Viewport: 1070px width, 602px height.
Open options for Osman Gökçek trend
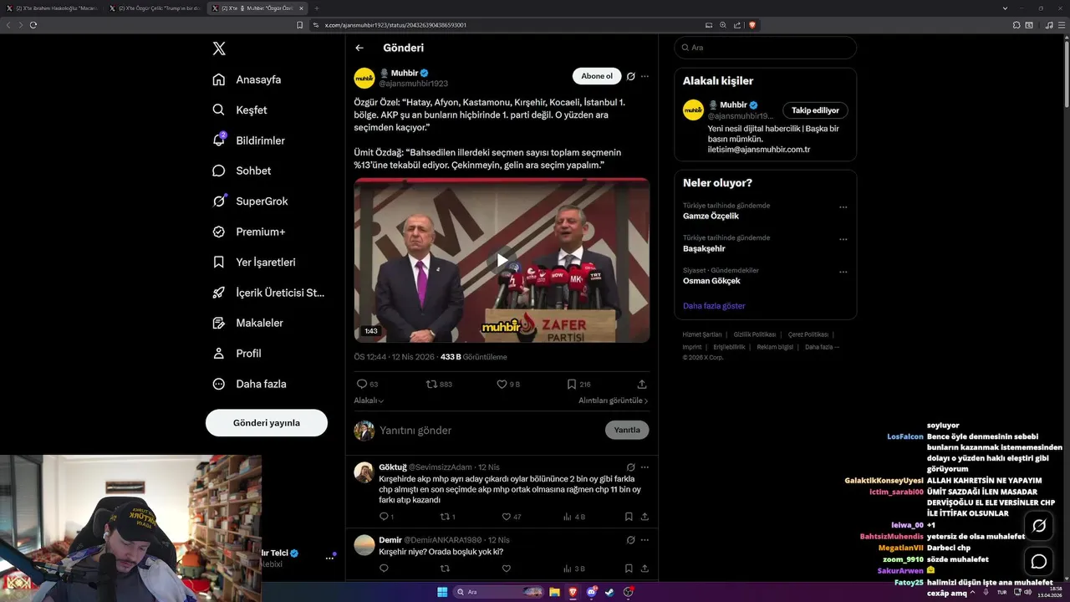843,272
